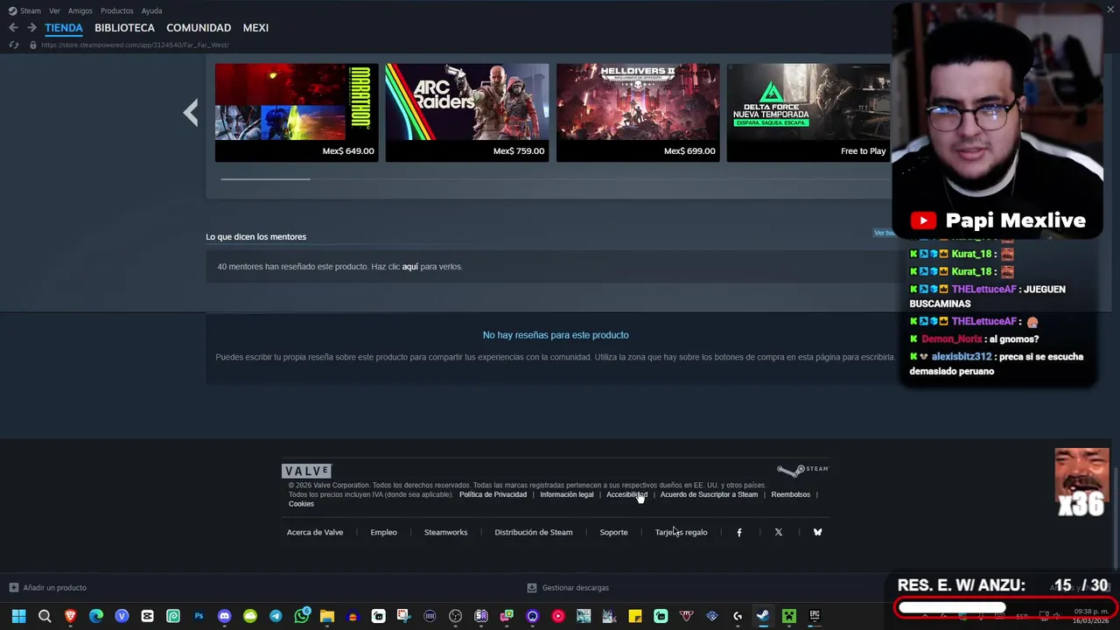Open the Marathon game card
Image resolution: width=1120 pixels, height=630 pixels.
coord(297,112)
